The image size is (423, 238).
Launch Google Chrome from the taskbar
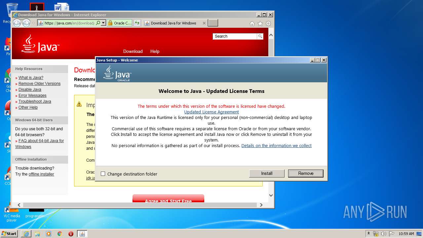click(59, 234)
